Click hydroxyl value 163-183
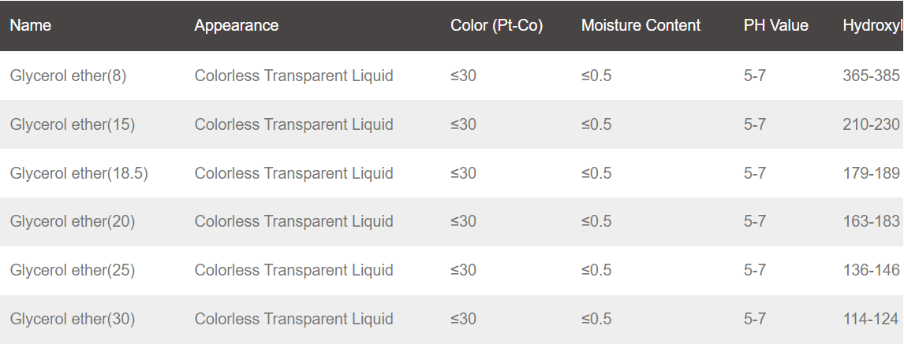This screenshot has height=344, width=904. (x=871, y=221)
